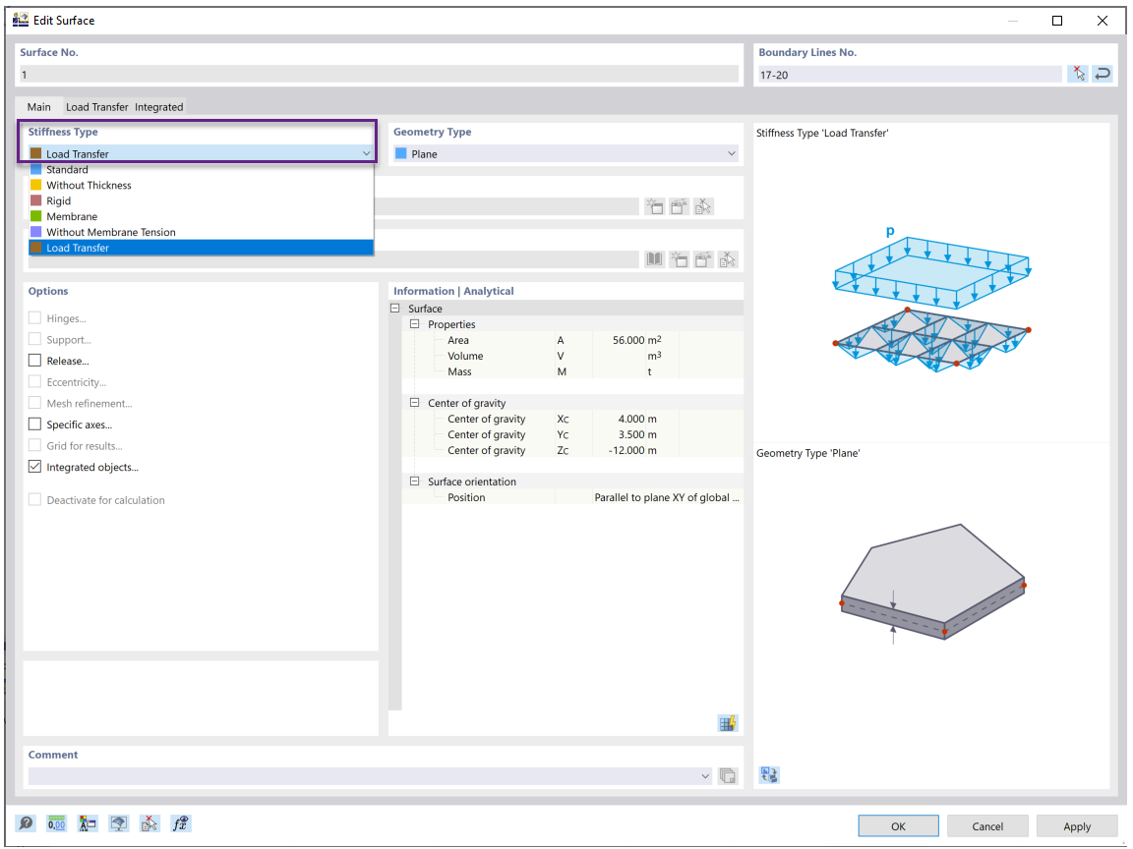
Task: Collapse the Surface orientation node
Action: coord(415,481)
